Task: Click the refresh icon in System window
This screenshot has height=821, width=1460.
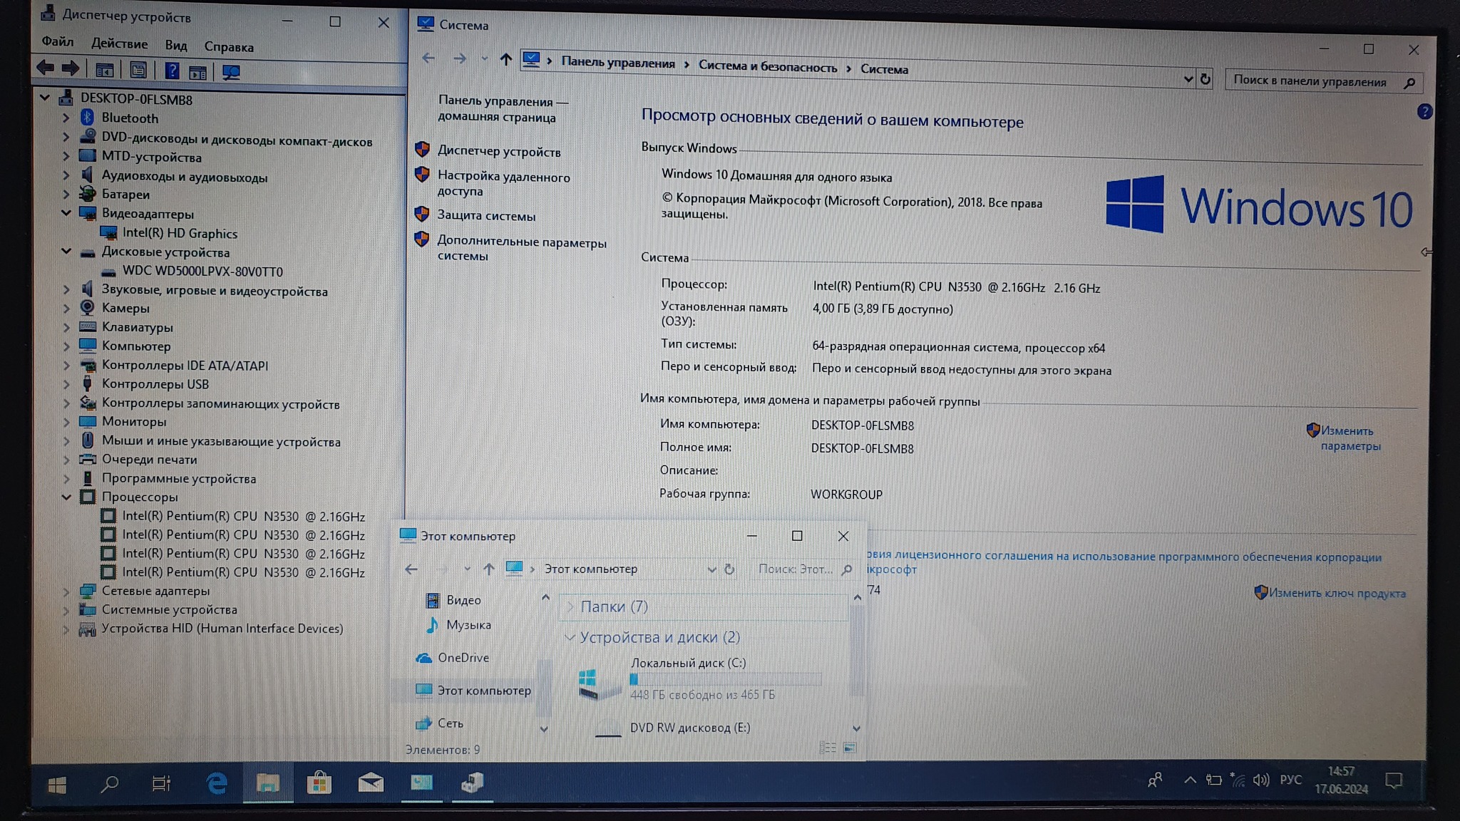Action: [x=1205, y=79]
